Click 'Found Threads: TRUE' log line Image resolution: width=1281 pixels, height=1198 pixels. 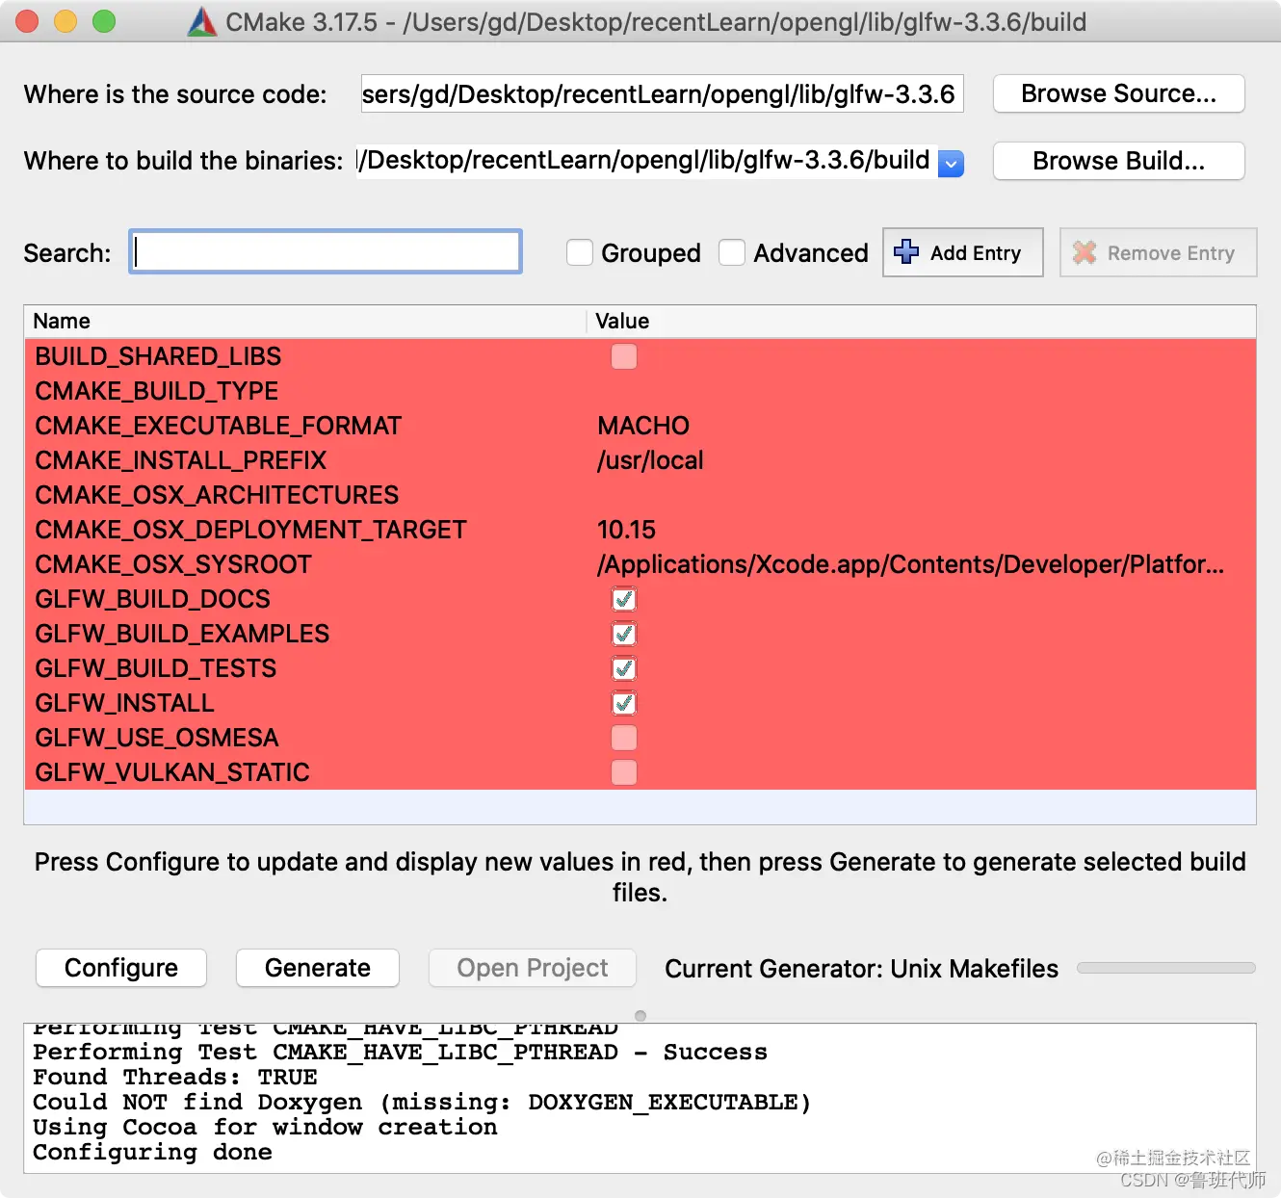coord(174,1077)
